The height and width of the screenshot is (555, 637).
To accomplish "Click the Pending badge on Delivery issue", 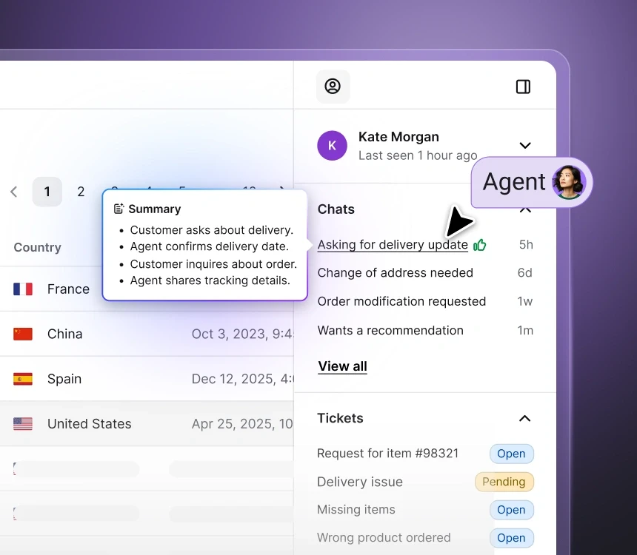I will (504, 482).
